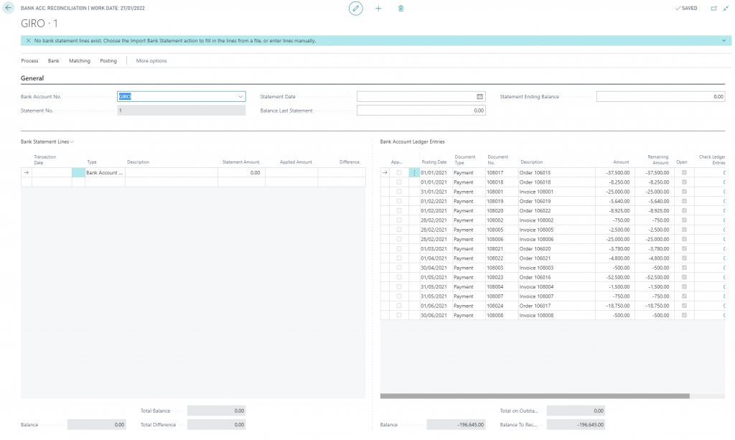Click Statement No. field value 1
The image size is (735, 440).
click(182, 111)
